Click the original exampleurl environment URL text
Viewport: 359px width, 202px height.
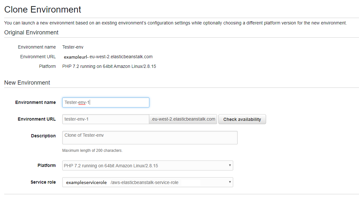point(108,57)
